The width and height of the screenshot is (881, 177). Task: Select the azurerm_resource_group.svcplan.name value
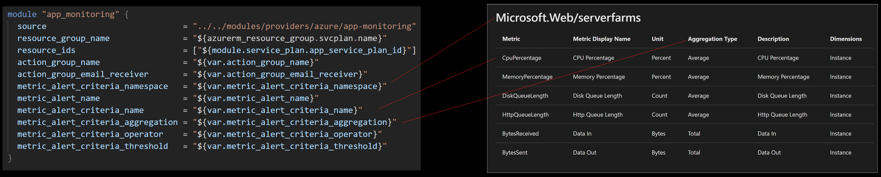289,38
